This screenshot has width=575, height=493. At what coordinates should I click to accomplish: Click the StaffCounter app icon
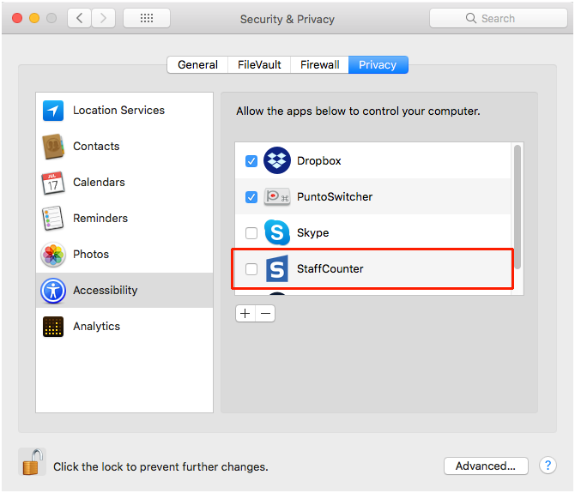tap(277, 268)
